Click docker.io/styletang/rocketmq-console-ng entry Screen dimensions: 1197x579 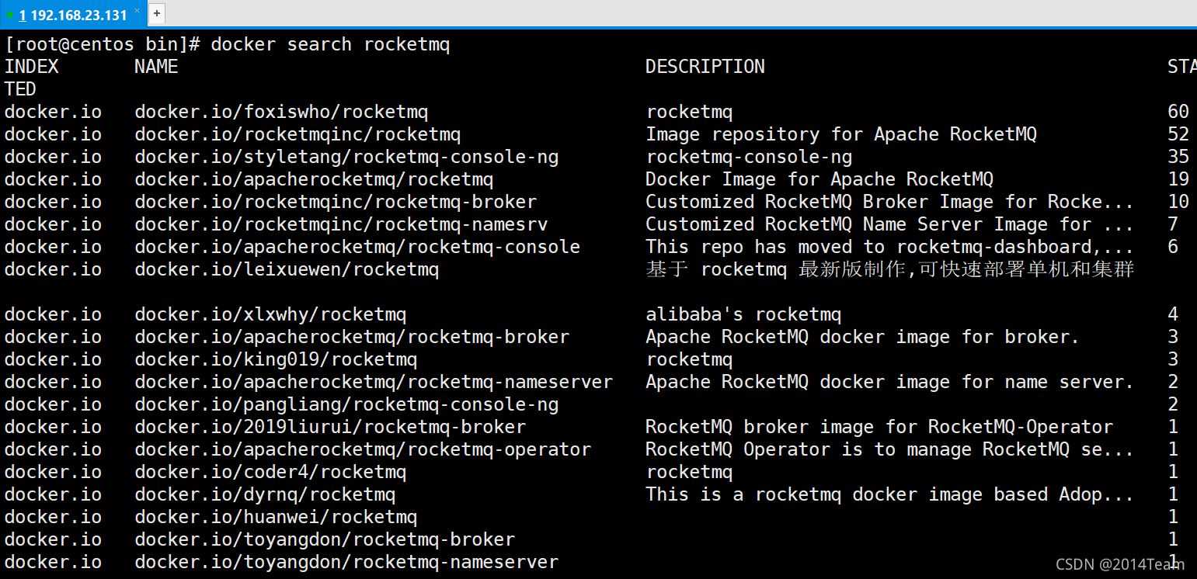[x=346, y=157]
